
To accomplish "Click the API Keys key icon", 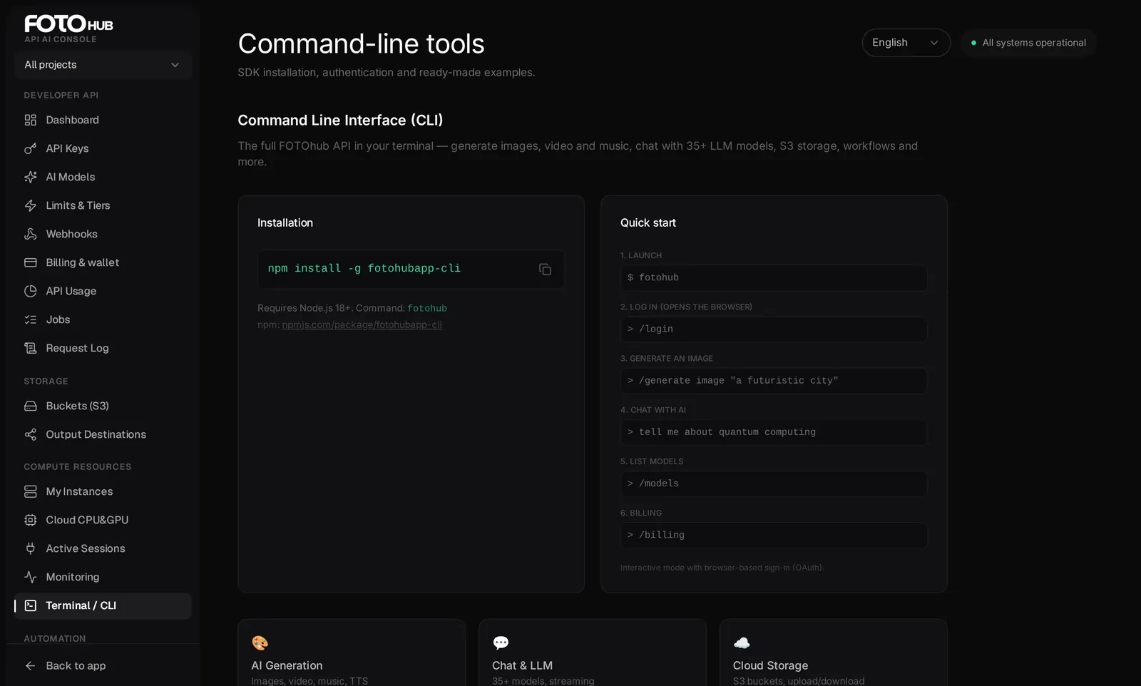I will pos(31,148).
